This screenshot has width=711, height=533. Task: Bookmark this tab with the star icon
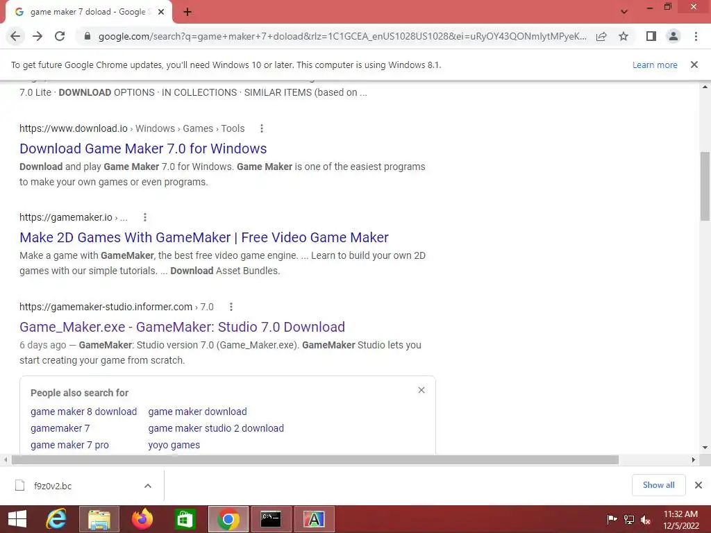click(624, 36)
